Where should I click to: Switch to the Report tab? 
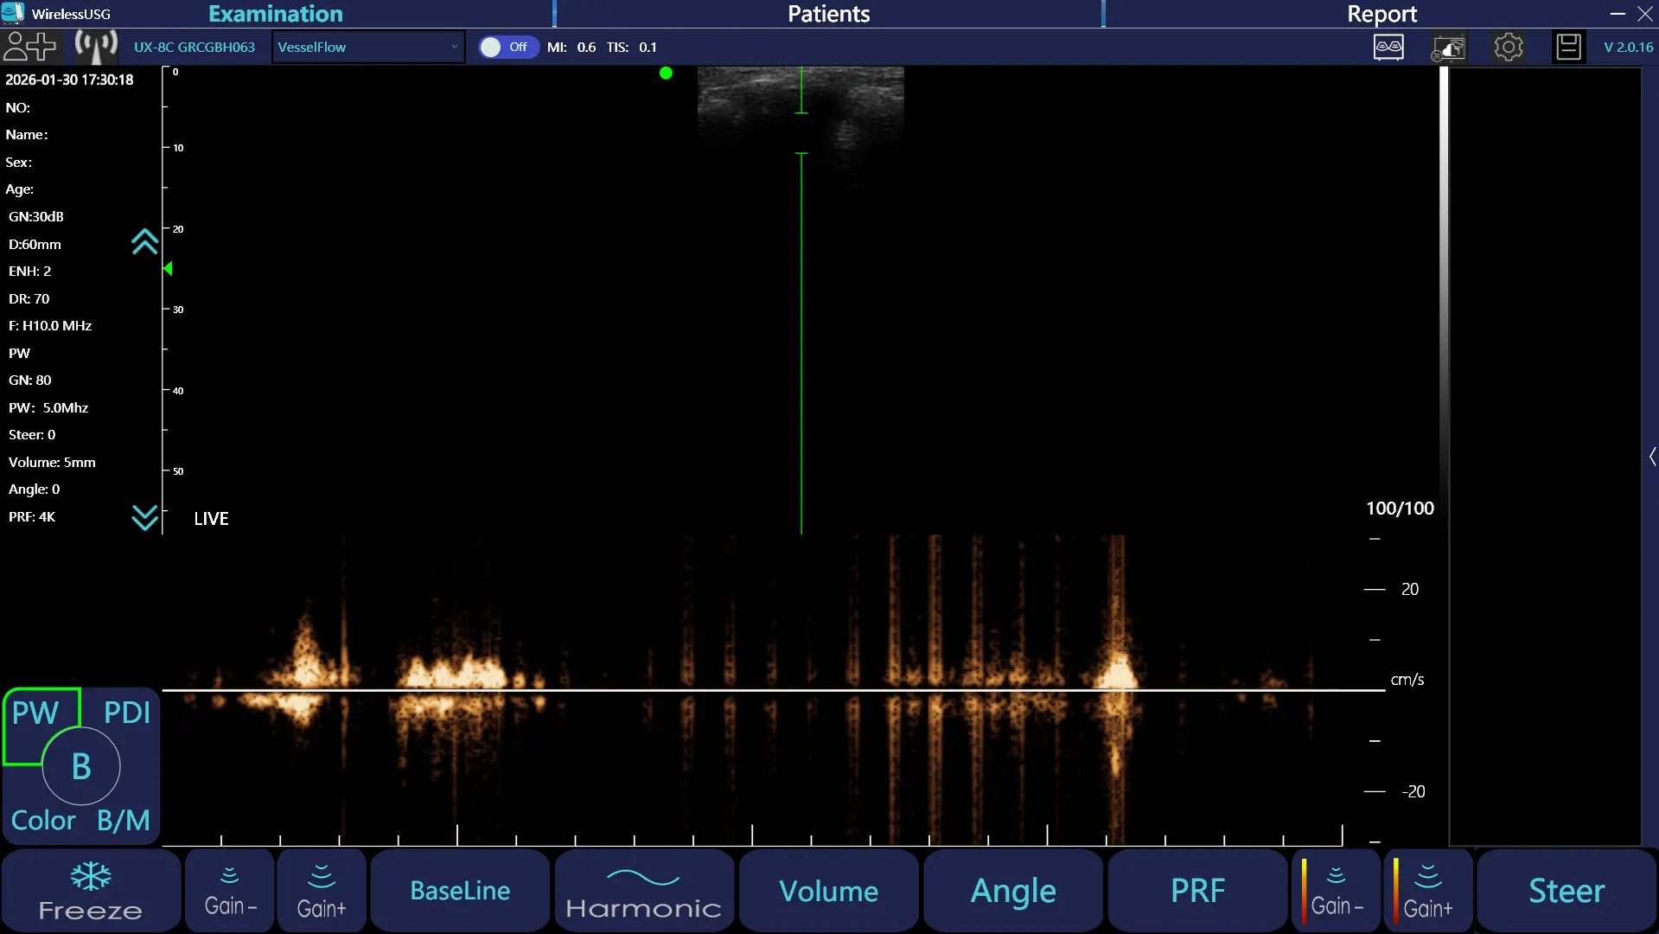[1381, 14]
